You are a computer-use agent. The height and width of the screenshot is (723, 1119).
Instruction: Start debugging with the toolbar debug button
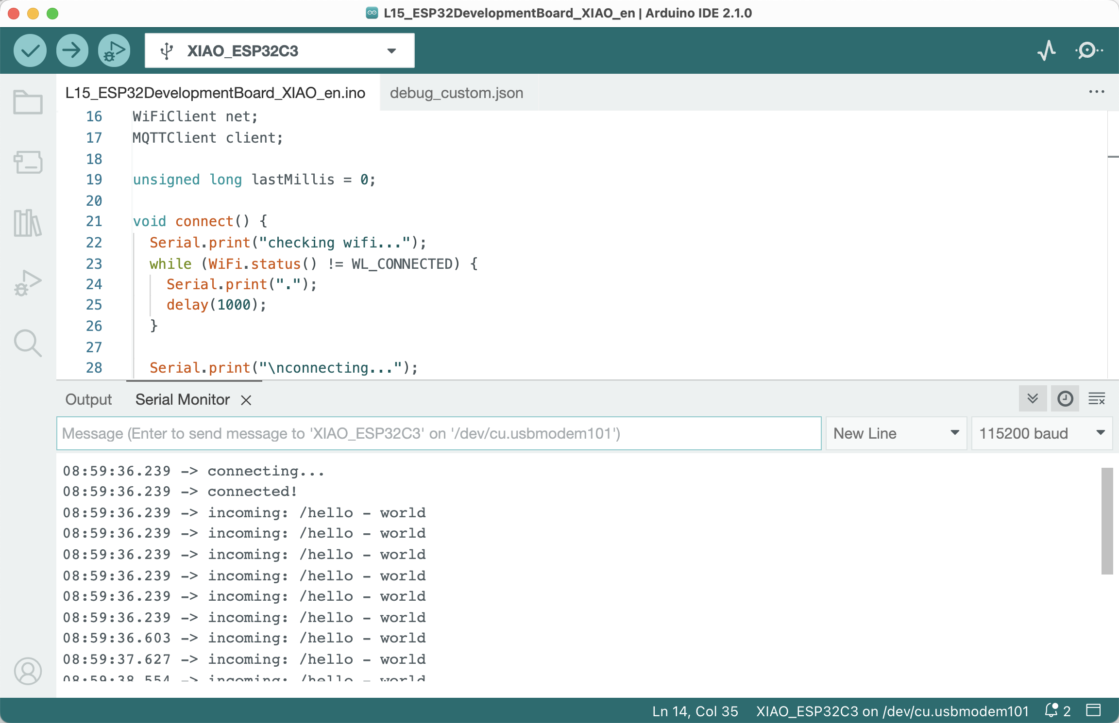click(114, 50)
